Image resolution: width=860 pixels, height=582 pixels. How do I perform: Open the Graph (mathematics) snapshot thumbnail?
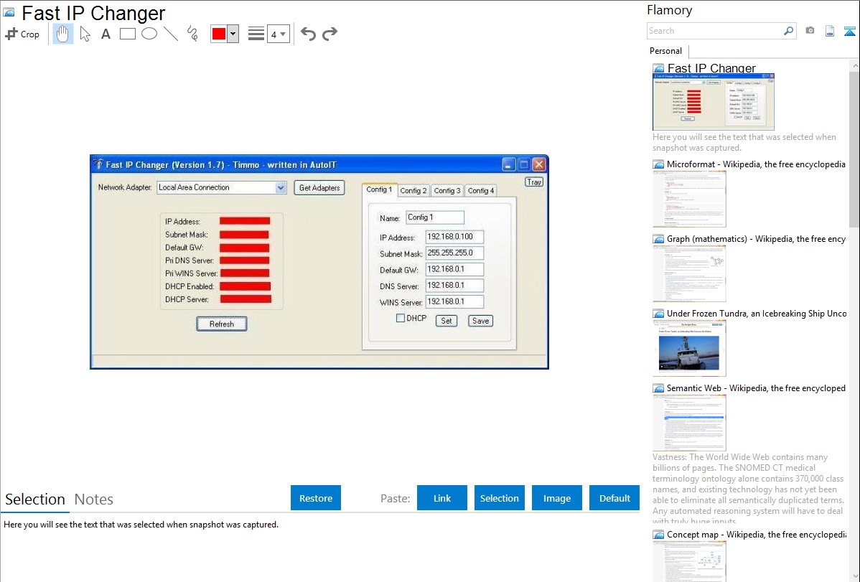[689, 273]
